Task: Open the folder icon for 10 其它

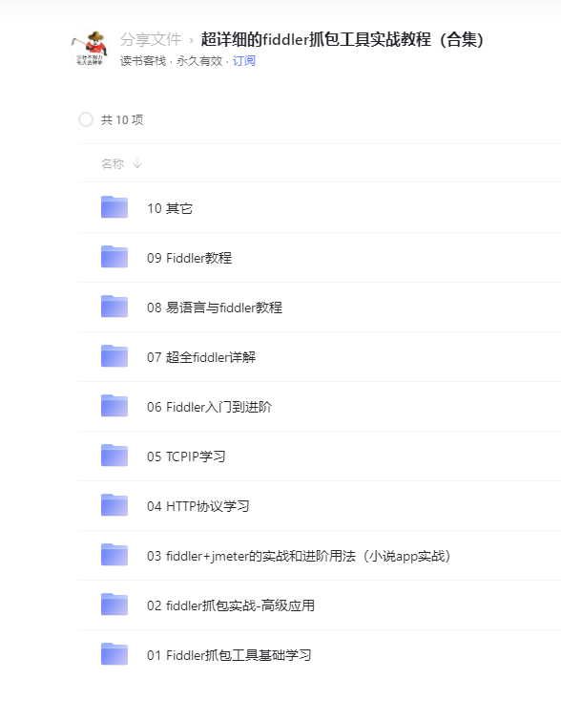Action: 114,206
